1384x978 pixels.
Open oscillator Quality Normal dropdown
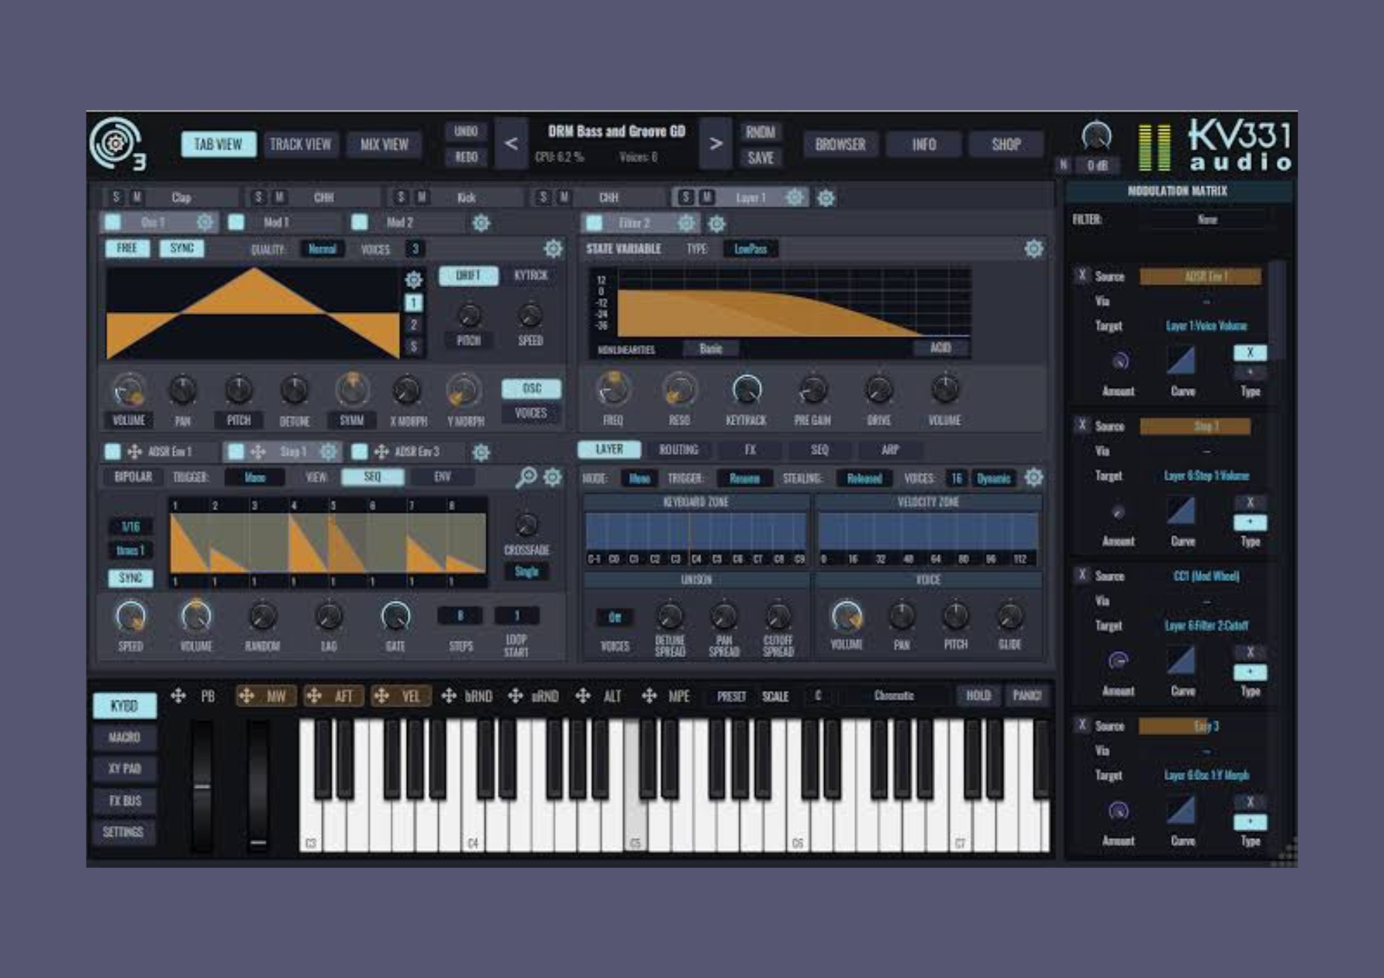click(x=322, y=249)
